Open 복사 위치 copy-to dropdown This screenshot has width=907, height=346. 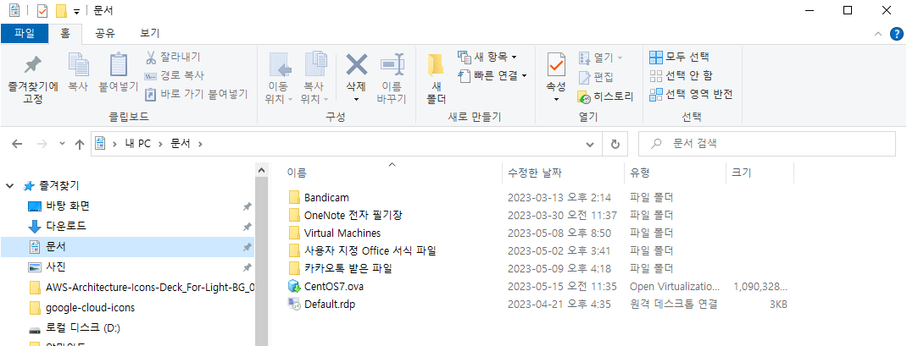[315, 80]
